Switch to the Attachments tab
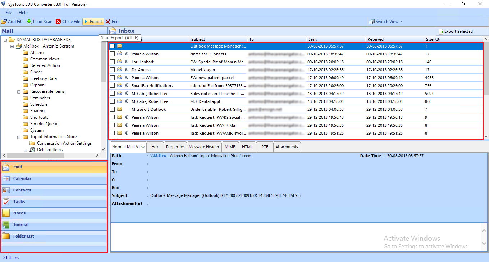The width and height of the screenshot is (489, 262). click(x=287, y=147)
